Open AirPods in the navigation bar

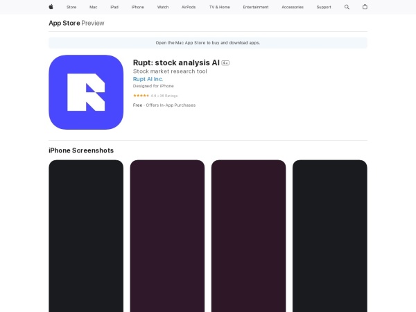click(x=189, y=7)
